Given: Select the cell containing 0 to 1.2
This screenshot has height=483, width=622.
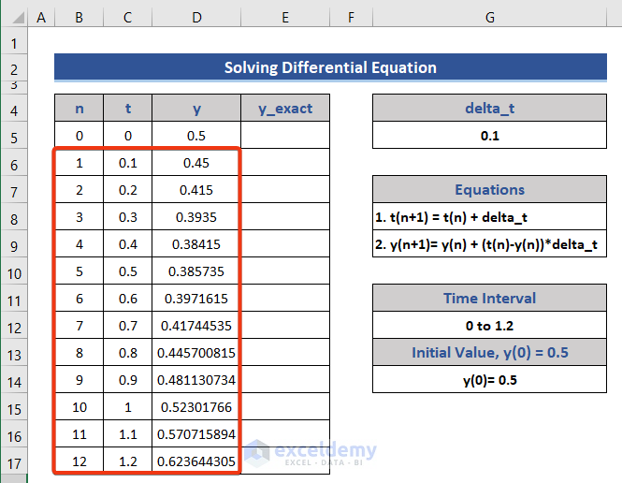Looking at the screenshot, I should tap(490, 326).
